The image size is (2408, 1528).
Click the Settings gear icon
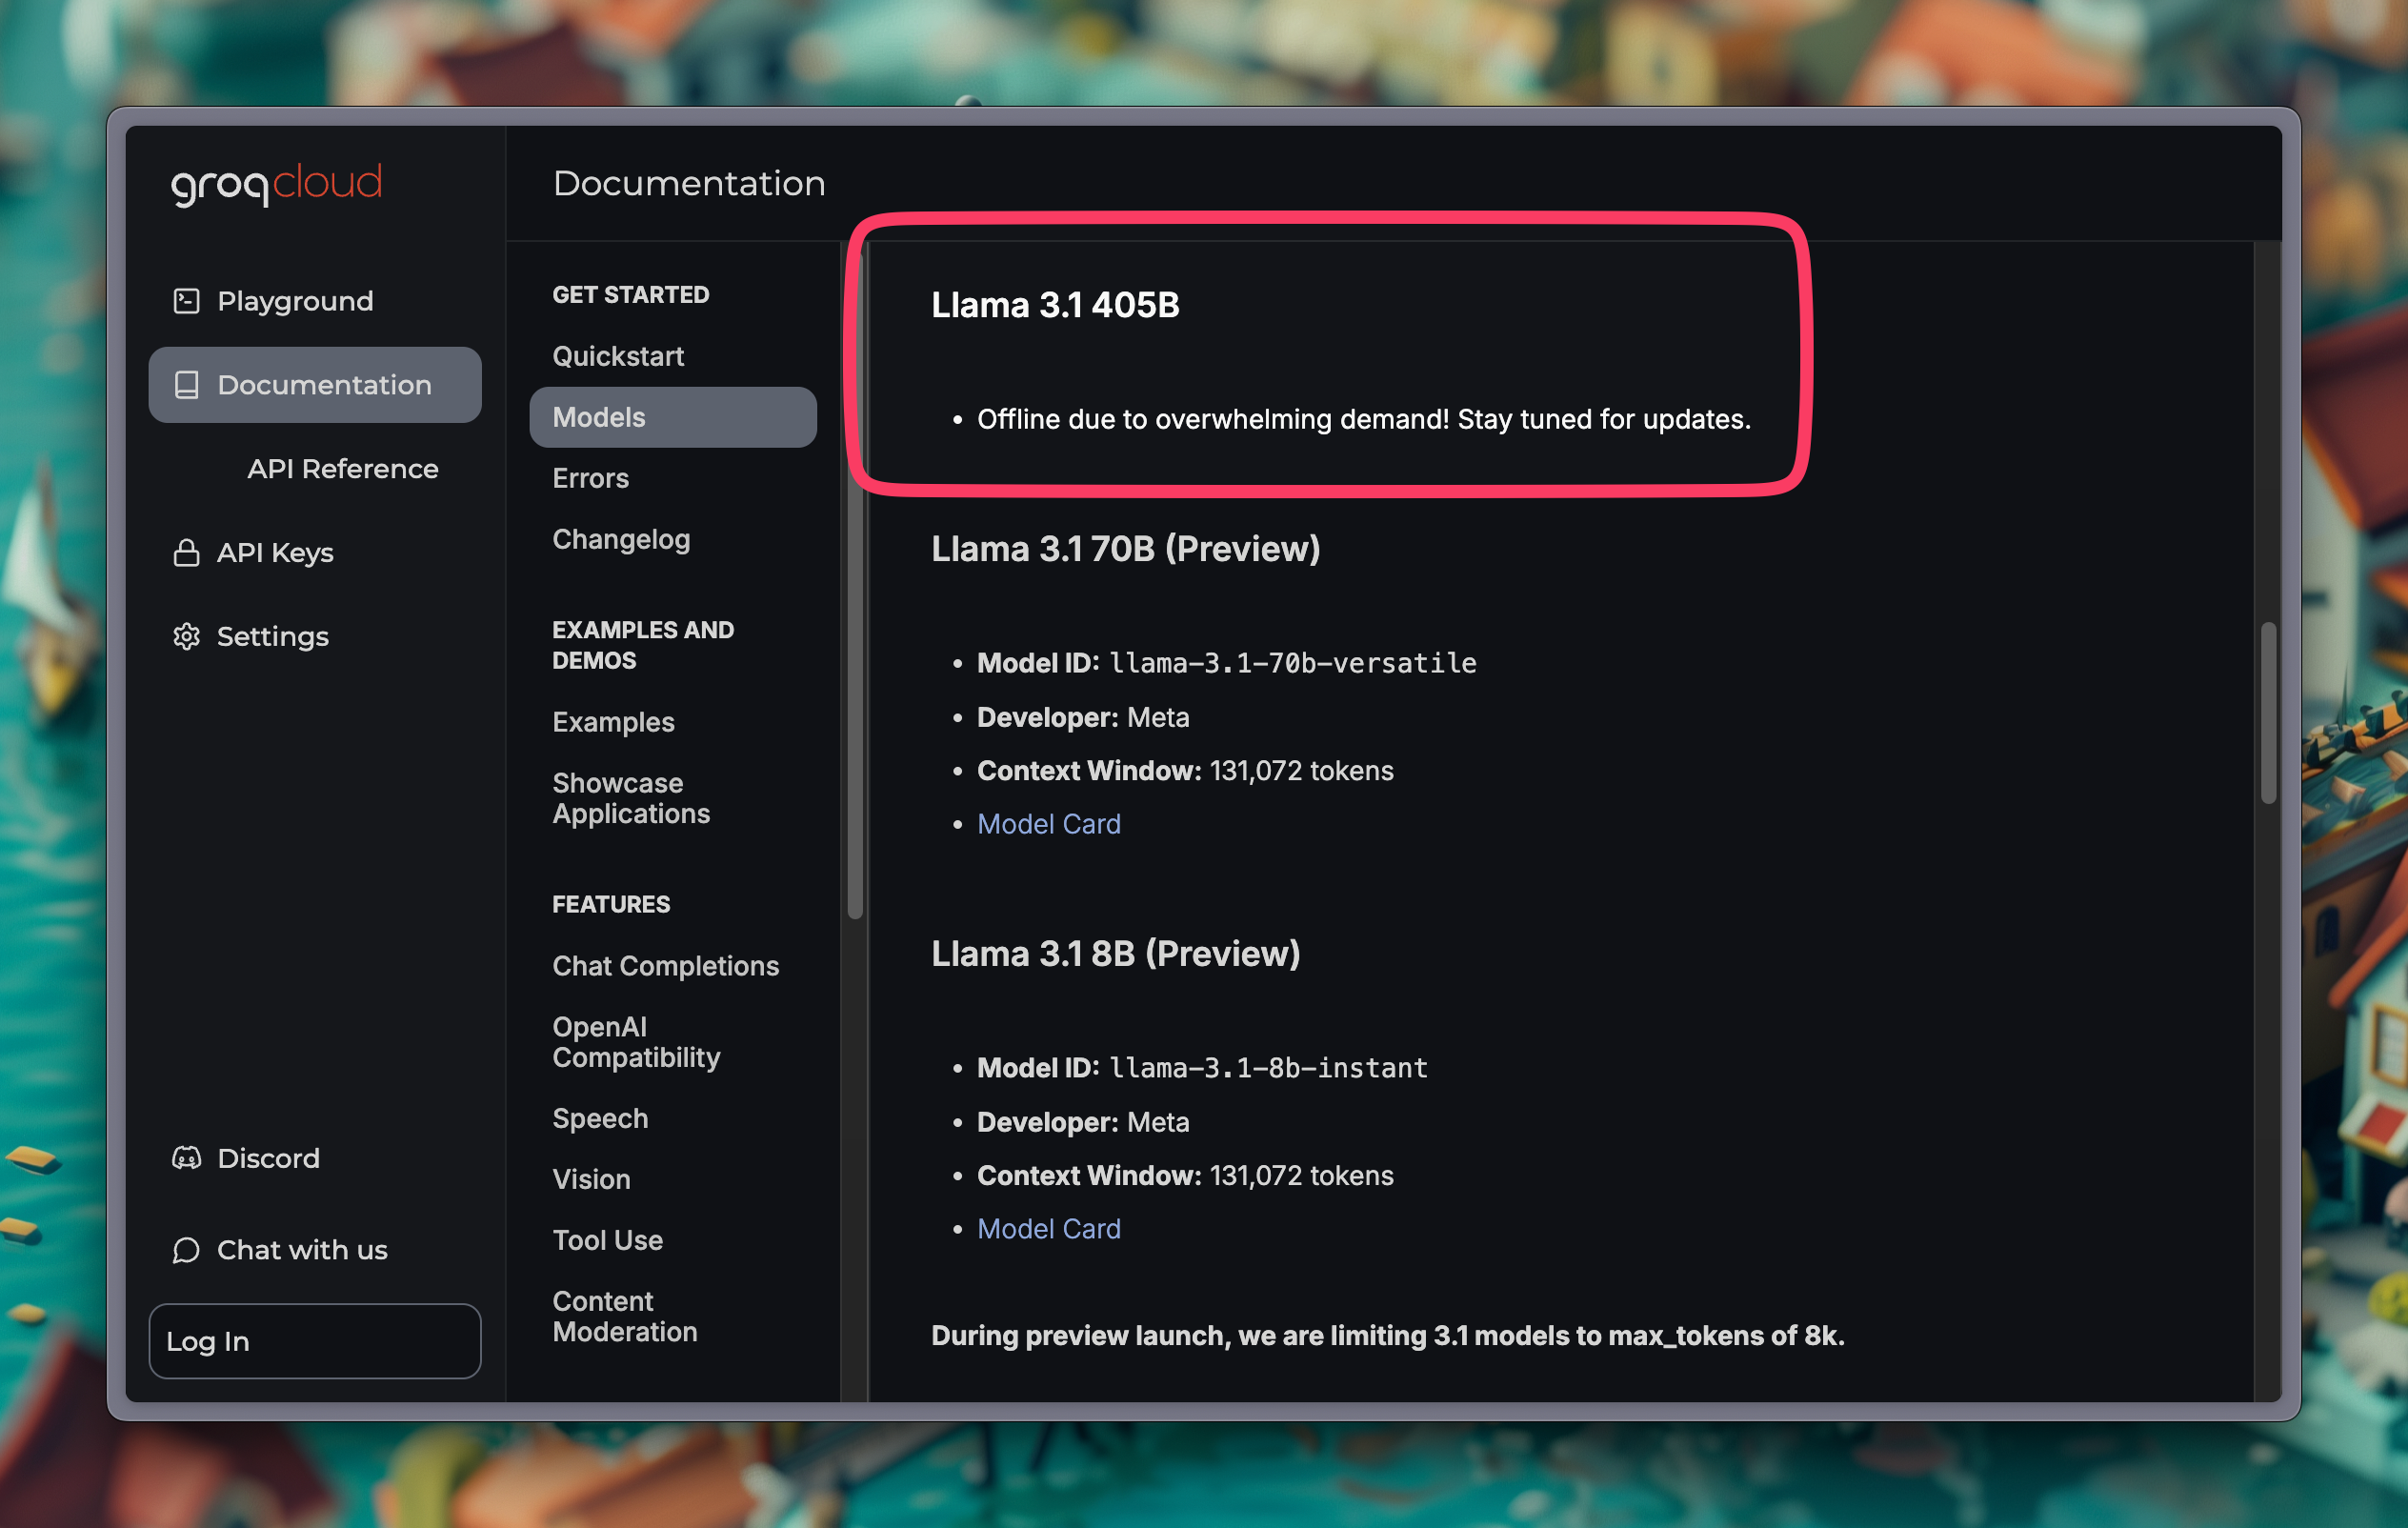tap(187, 637)
